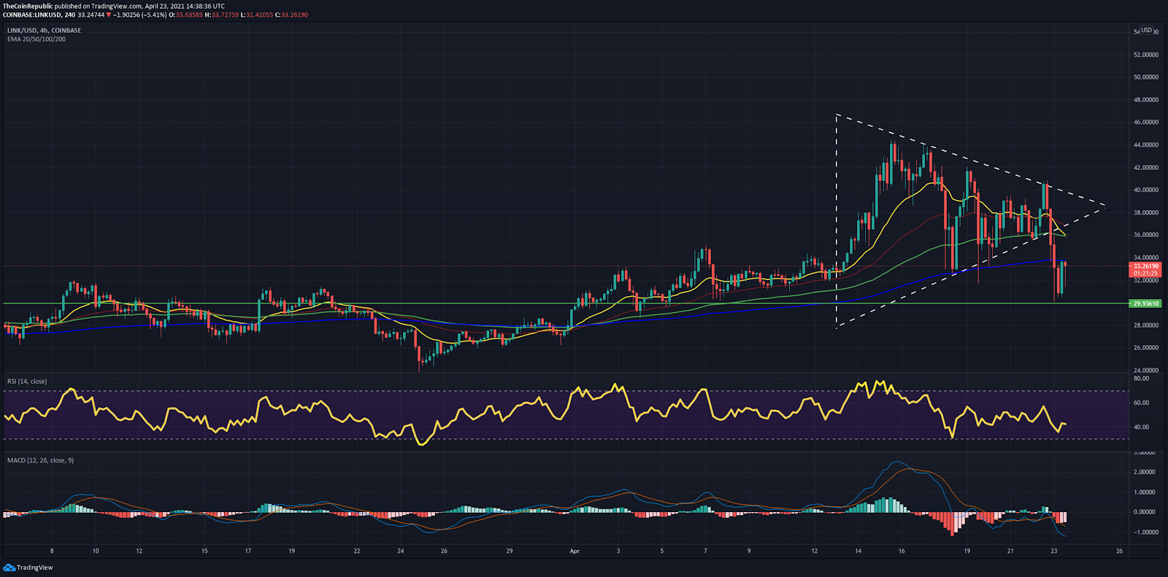
Task: Click the 22 date label on time axis
Action: click(x=357, y=551)
